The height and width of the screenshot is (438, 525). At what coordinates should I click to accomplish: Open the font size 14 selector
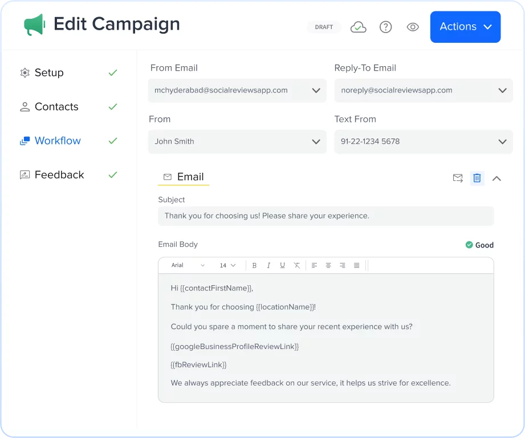point(226,265)
